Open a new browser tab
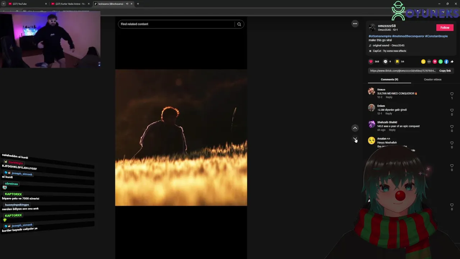 point(138,4)
